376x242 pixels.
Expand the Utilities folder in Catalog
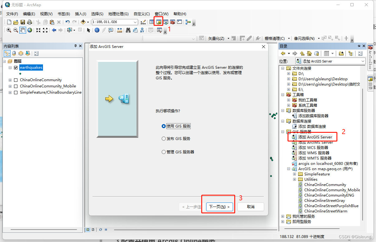click(x=294, y=179)
